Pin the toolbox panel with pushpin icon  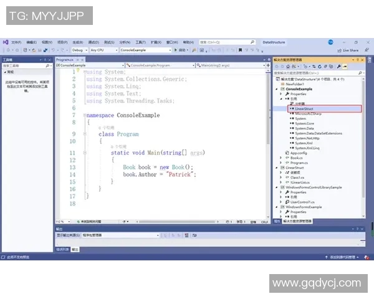click(x=45, y=60)
